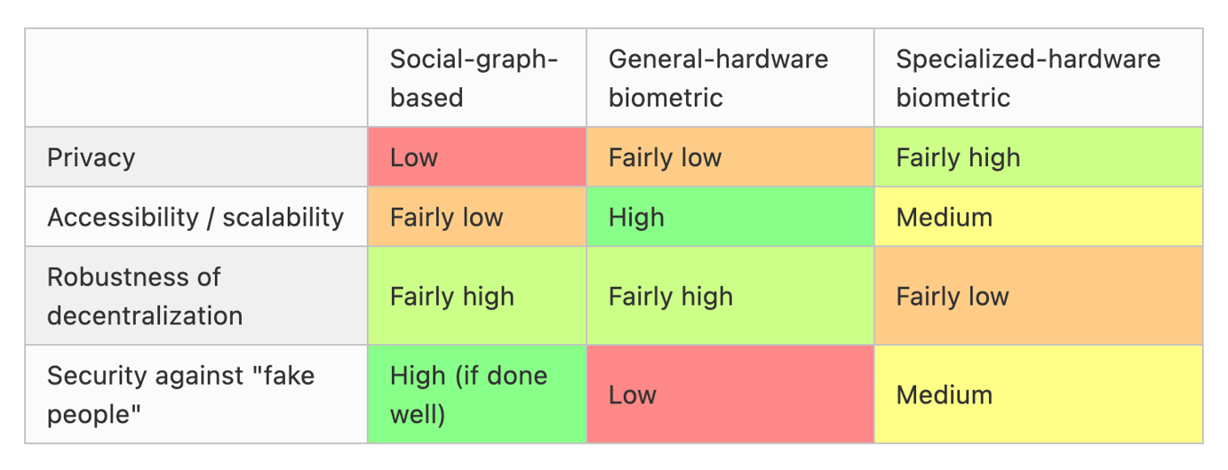Image resolution: width=1228 pixels, height=470 pixels.
Task: Select the Fairly low Accessibility cell
Action: coord(476,217)
